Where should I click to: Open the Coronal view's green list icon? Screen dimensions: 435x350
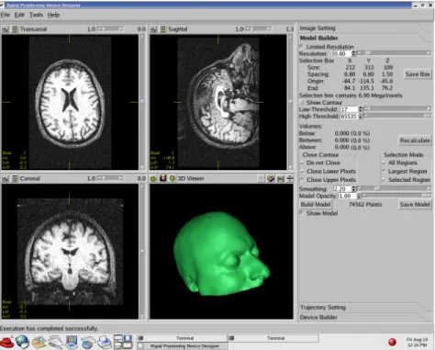[15, 178]
